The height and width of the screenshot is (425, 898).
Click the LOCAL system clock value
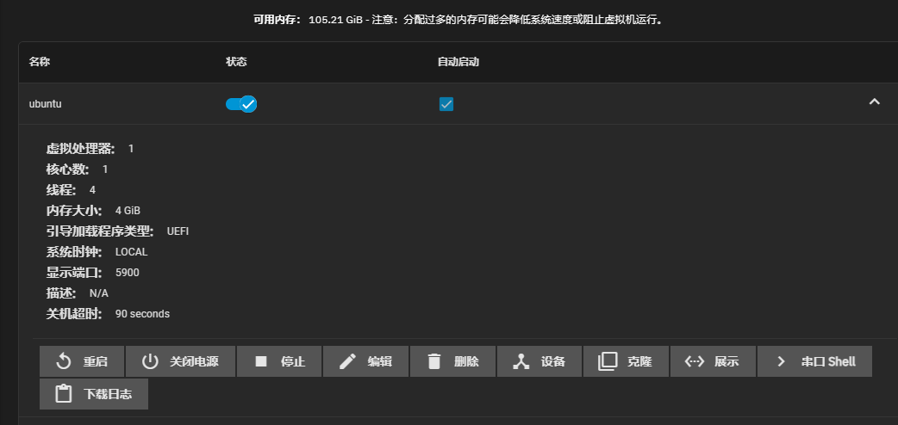(x=131, y=252)
